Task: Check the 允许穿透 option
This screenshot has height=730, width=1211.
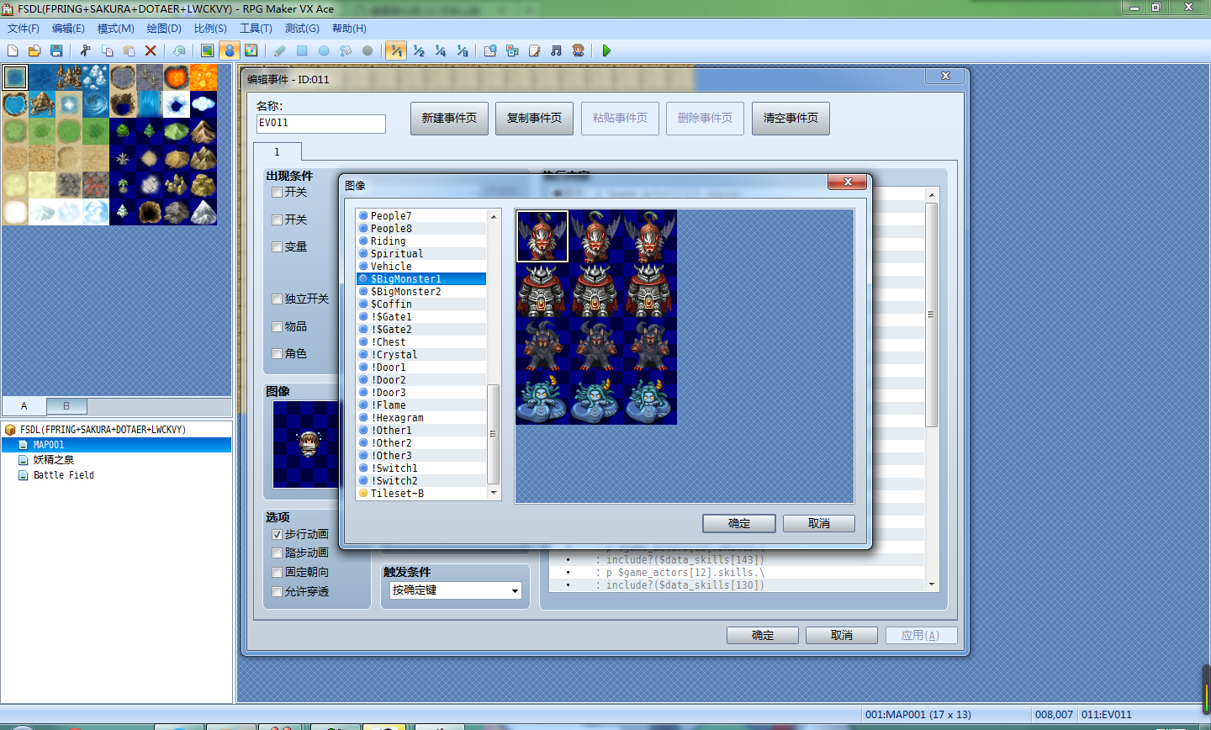Action: 277,591
